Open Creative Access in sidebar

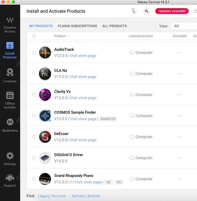point(10,25)
